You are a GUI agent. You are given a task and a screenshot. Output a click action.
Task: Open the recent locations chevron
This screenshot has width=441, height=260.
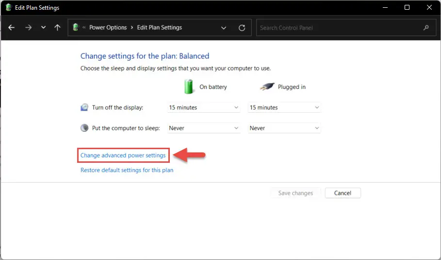[x=43, y=28]
